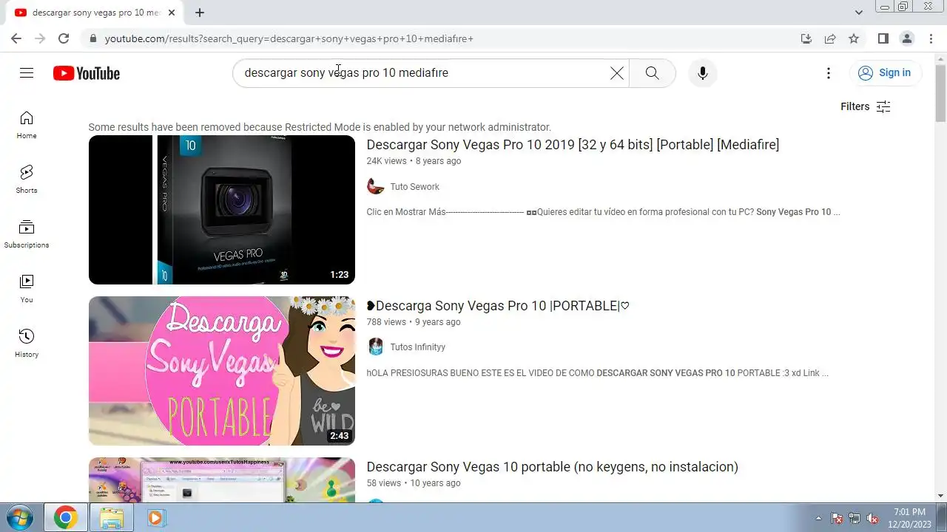
Task: Open History in the sidebar
Action: pyautogui.click(x=27, y=344)
